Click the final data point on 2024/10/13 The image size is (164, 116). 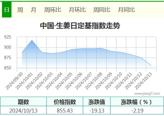click(151, 66)
